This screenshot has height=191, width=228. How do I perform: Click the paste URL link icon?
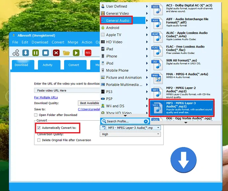pos(16,53)
